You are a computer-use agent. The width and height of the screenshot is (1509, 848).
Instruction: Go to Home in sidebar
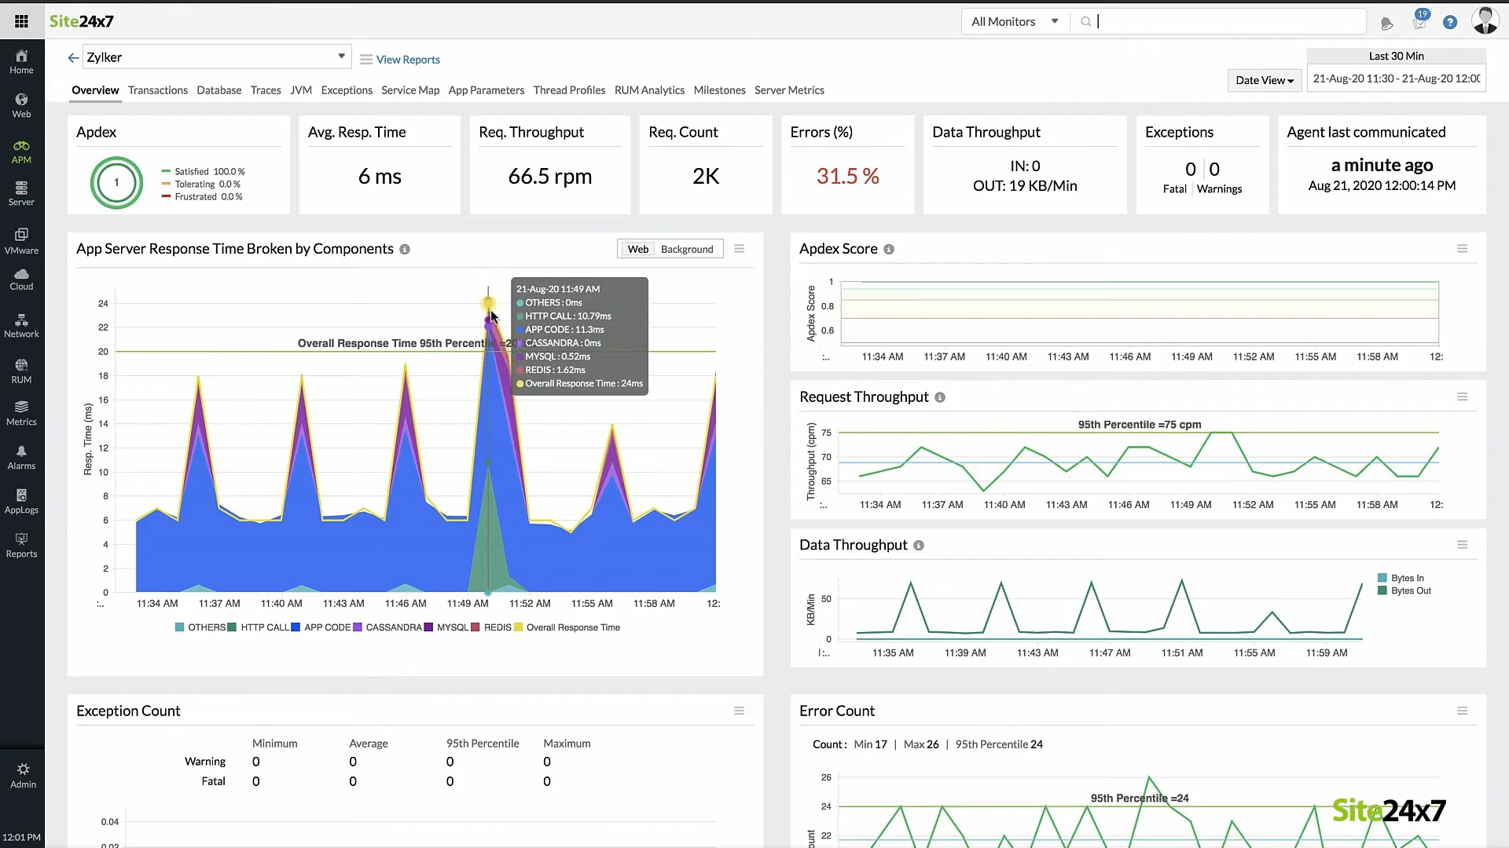pyautogui.click(x=21, y=62)
